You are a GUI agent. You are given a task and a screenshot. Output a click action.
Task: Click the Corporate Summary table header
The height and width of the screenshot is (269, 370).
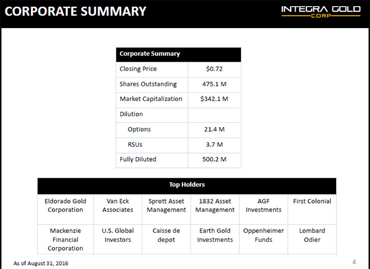(x=179, y=55)
